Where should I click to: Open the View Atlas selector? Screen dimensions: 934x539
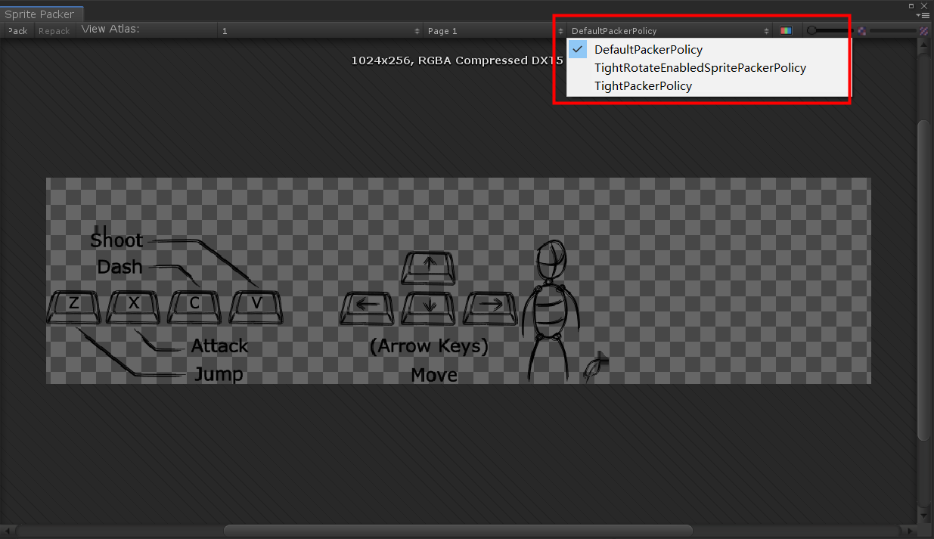318,30
